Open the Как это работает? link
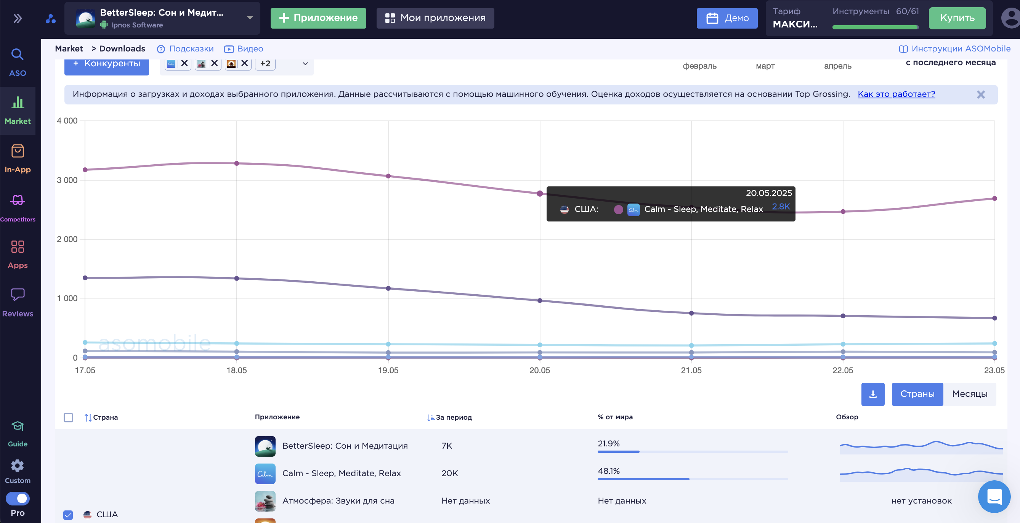This screenshot has height=523, width=1020. 896,94
